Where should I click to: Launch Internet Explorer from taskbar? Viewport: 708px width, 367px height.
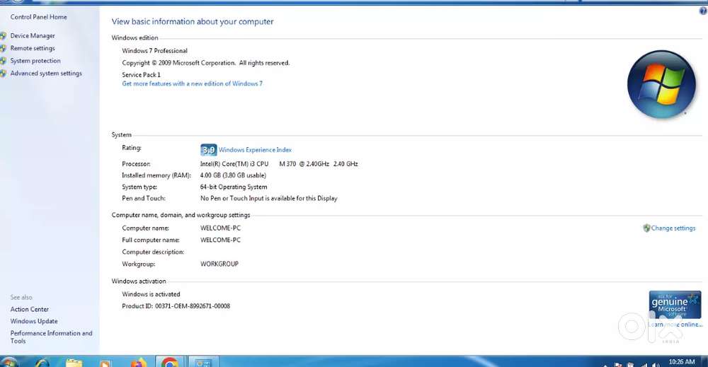coord(42,363)
